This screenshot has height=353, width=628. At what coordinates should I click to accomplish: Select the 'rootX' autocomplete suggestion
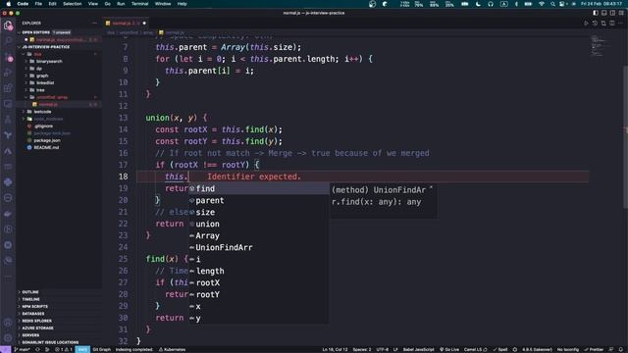259,283
